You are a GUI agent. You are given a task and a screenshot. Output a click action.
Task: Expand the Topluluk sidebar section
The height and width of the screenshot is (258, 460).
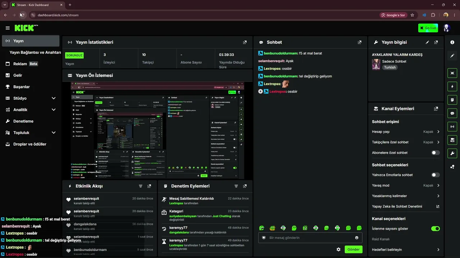coord(54,133)
